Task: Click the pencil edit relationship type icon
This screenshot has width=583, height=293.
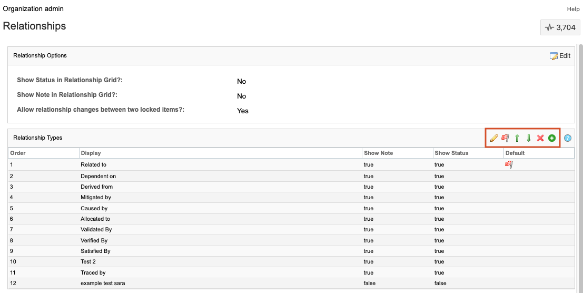Action: click(494, 138)
